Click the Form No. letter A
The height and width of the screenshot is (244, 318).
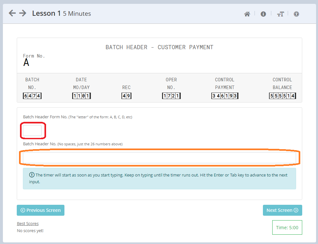[26, 63]
